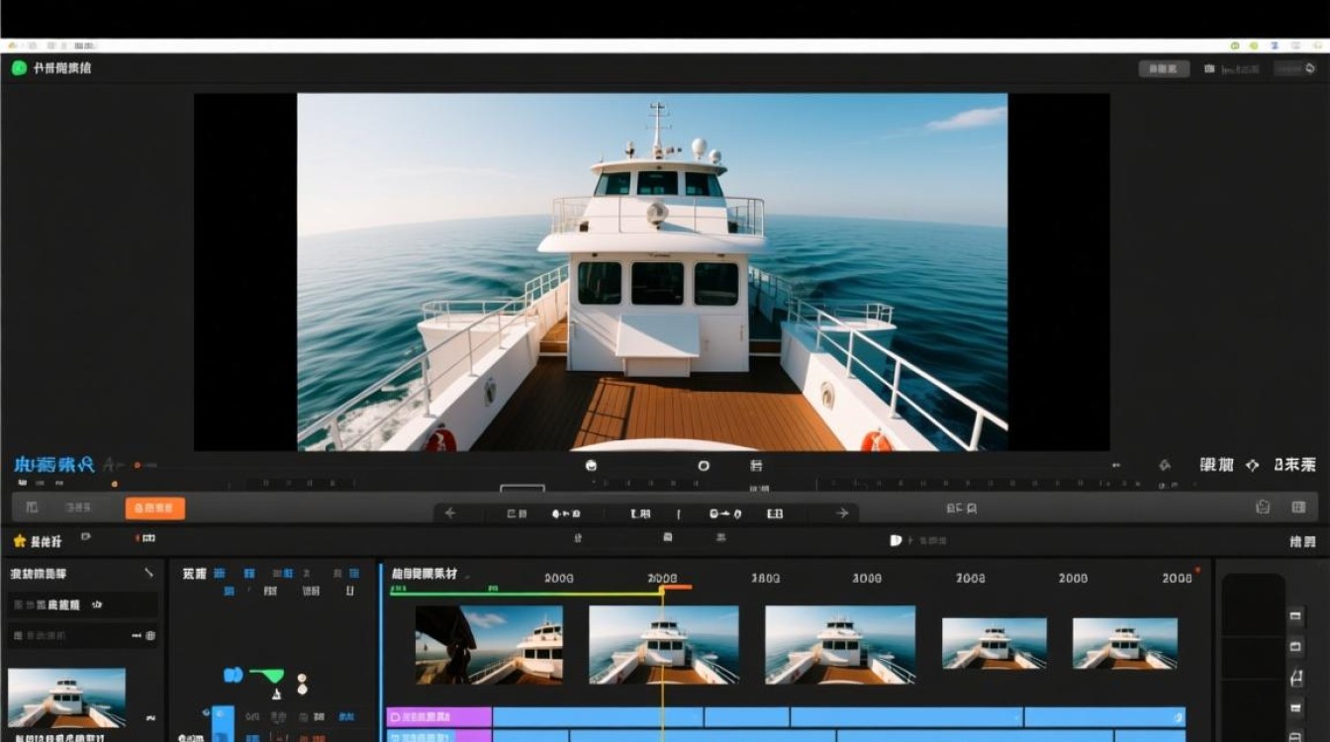Select the purple track label in the timeline
1330x742 pixels.
coord(438,716)
